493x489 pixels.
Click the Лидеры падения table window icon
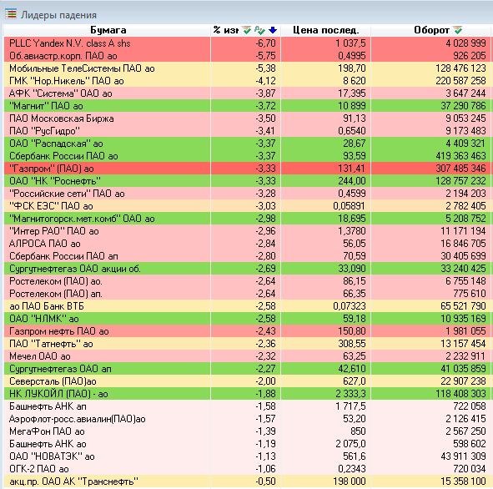(x=11, y=14)
